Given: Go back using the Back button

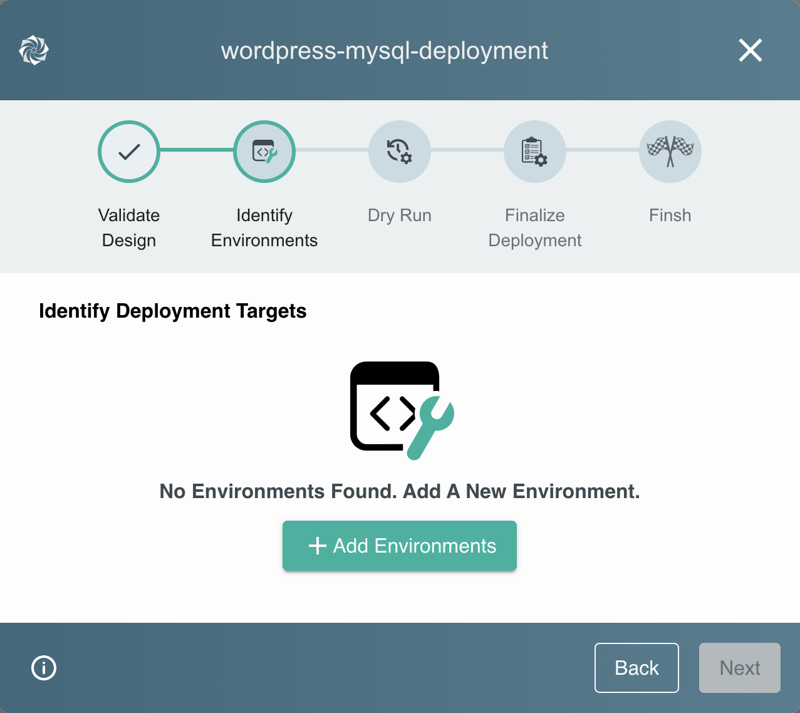Looking at the screenshot, I should click(636, 667).
